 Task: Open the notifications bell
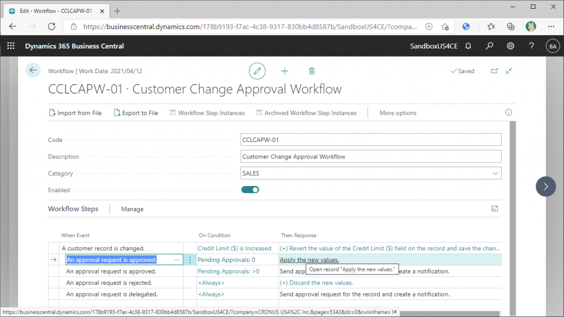tap(468, 46)
